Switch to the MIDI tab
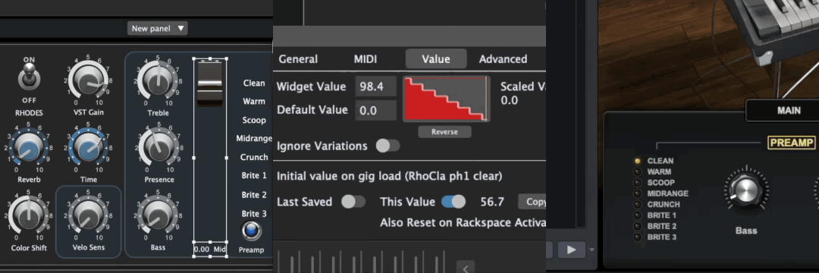Viewport: 819px width, 273px height. click(x=366, y=59)
